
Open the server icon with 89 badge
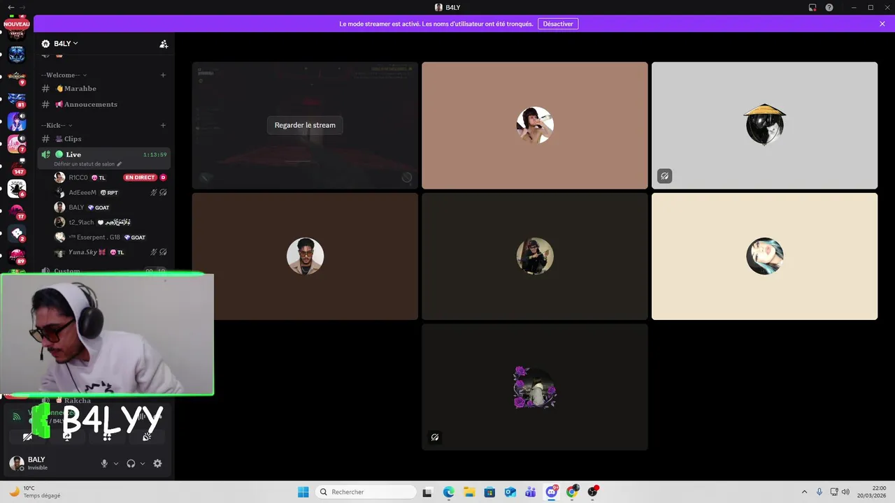coord(17,256)
